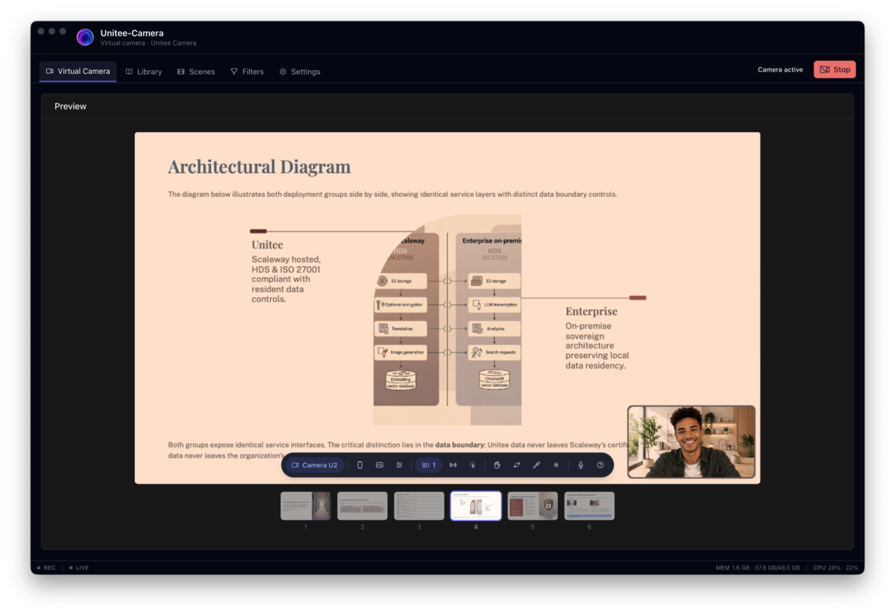
Task: Go to the Filters tab
Action: (247, 72)
